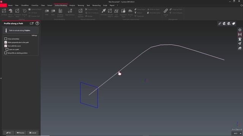
Task: Click the Cut Mesh tool icon
Action: point(117,11)
